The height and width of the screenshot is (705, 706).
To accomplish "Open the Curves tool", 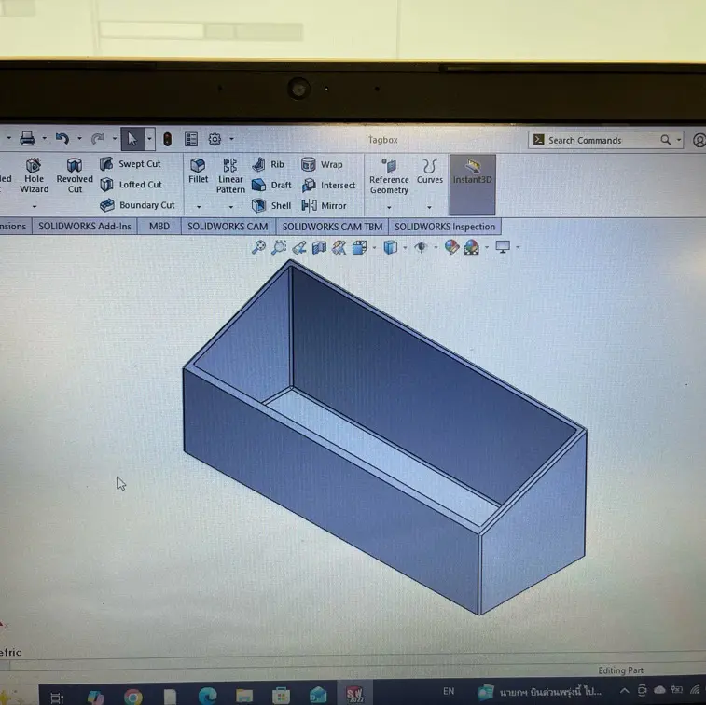I will [x=430, y=172].
